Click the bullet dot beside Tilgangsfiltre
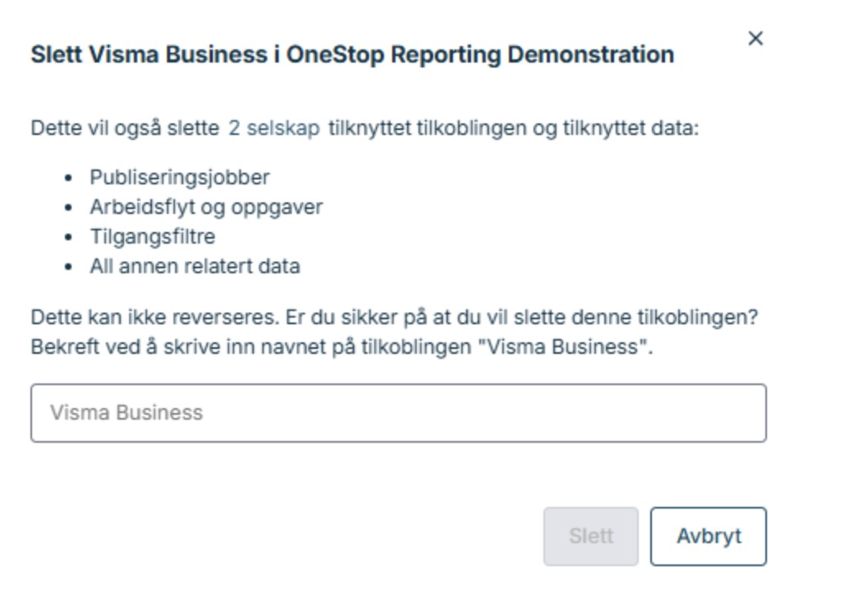This screenshot has height=604, width=864. point(70,238)
